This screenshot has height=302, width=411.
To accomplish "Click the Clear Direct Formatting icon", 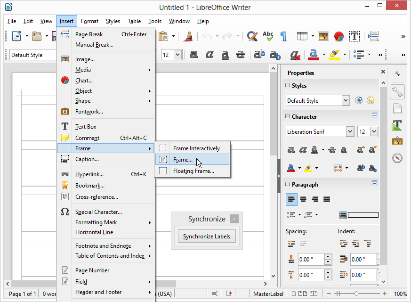I will (x=295, y=55).
